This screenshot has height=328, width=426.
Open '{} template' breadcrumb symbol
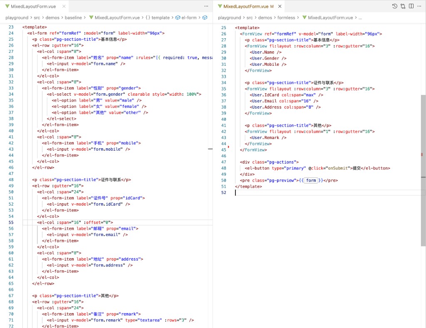click(158, 17)
